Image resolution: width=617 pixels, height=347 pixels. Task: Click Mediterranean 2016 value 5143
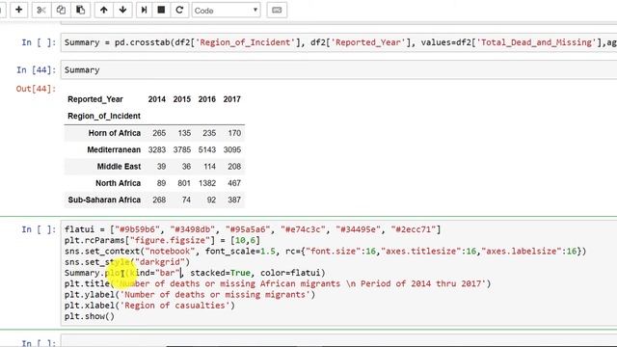207,149
